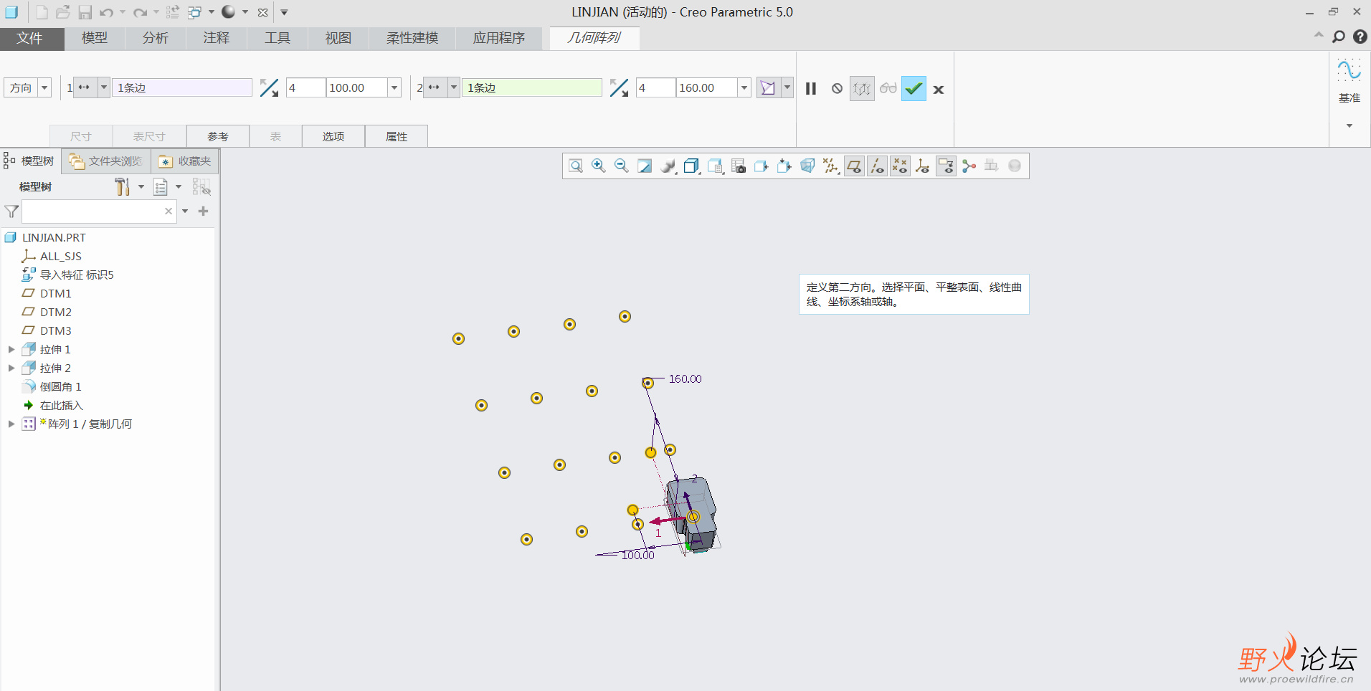1371x691 pixels.
Task: Click the first direction 1条边 reference field
Action: [182, 87]
